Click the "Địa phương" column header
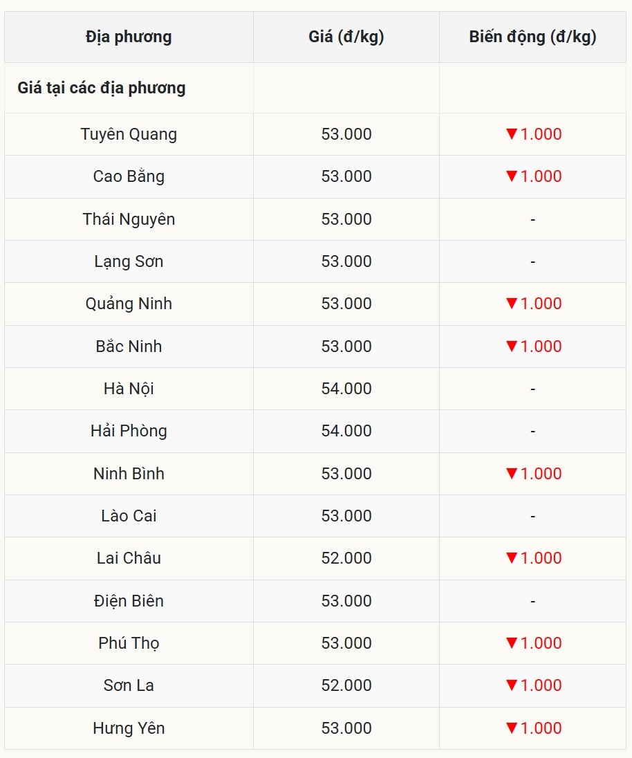Screen dimensions: 632x758 tap(129, 37)
